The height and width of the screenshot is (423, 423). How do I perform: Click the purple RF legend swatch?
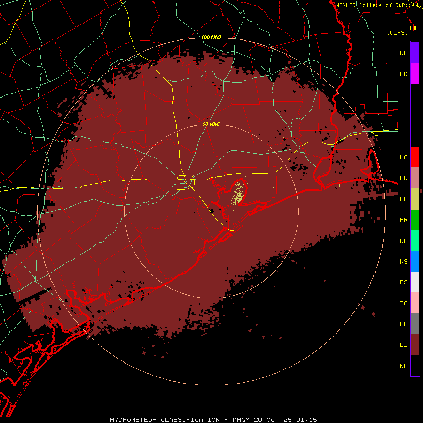(415, 53)
